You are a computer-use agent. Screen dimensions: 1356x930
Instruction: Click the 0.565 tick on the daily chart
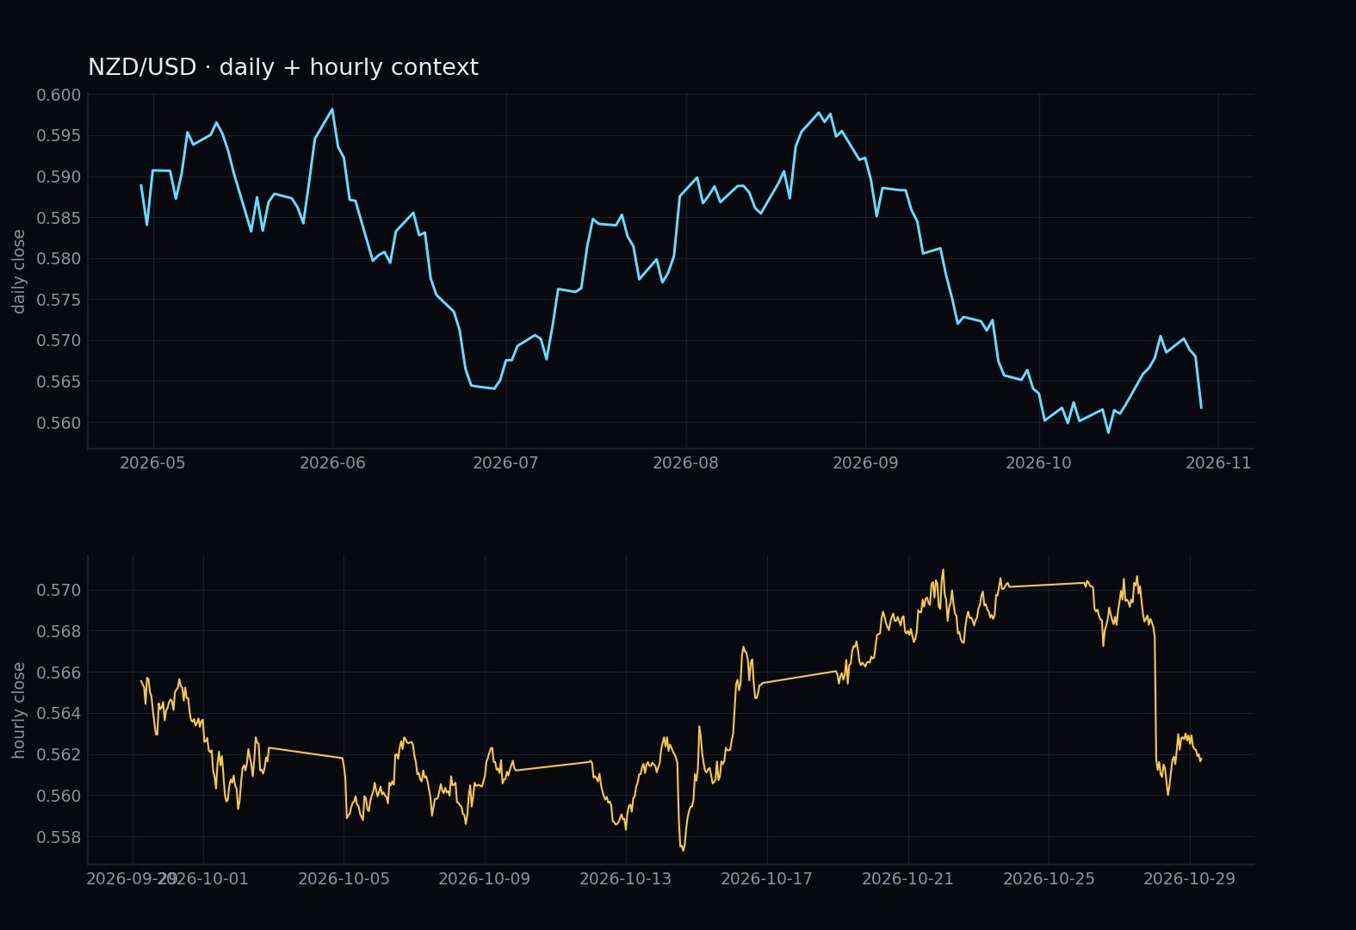59,381
